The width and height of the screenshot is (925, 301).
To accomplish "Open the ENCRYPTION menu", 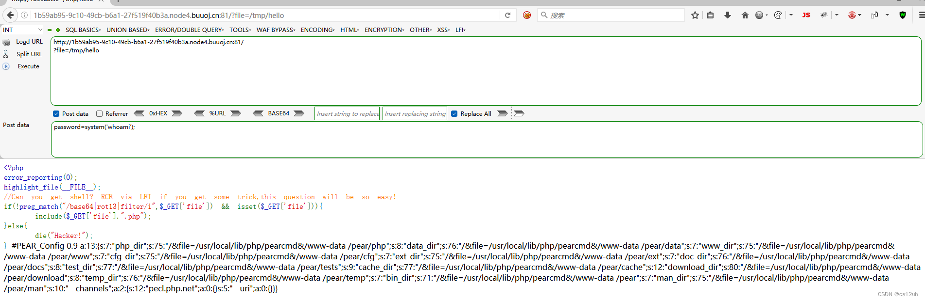I will pos(384,30).
